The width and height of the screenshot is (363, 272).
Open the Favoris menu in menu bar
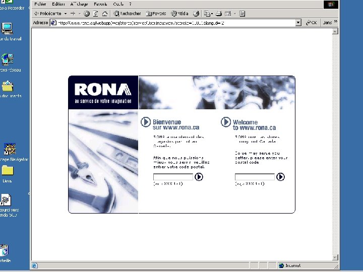pos(100,4)
